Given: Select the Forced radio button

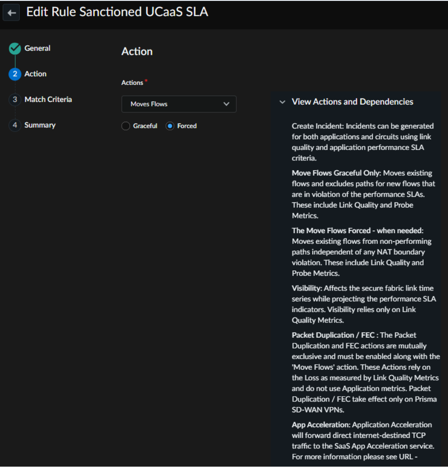Looking at the screenshot, I should 170,126.
